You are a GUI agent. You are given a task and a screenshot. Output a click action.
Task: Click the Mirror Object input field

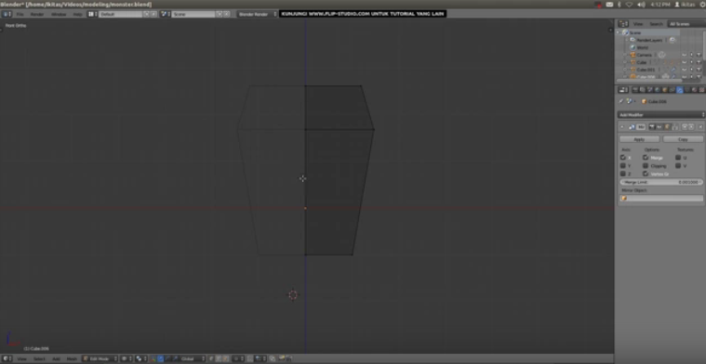pyautogui.click(x=661, y=198)
